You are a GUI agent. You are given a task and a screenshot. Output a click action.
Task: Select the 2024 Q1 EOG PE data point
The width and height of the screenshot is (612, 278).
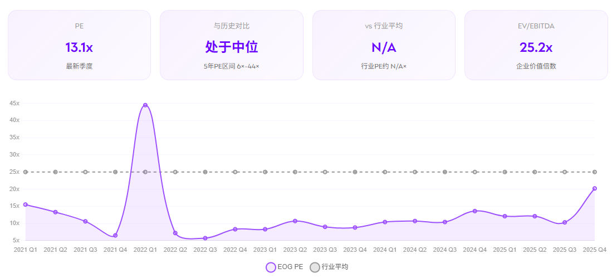[x=385, y=222]
